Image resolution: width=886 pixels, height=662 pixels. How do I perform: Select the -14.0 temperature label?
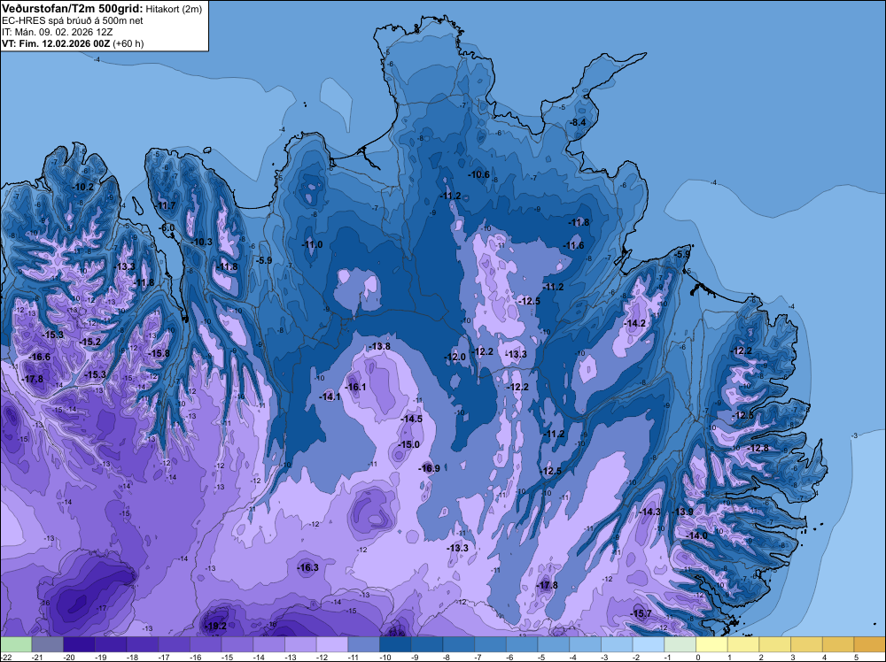pyautogui.click(x=696, y=535)
